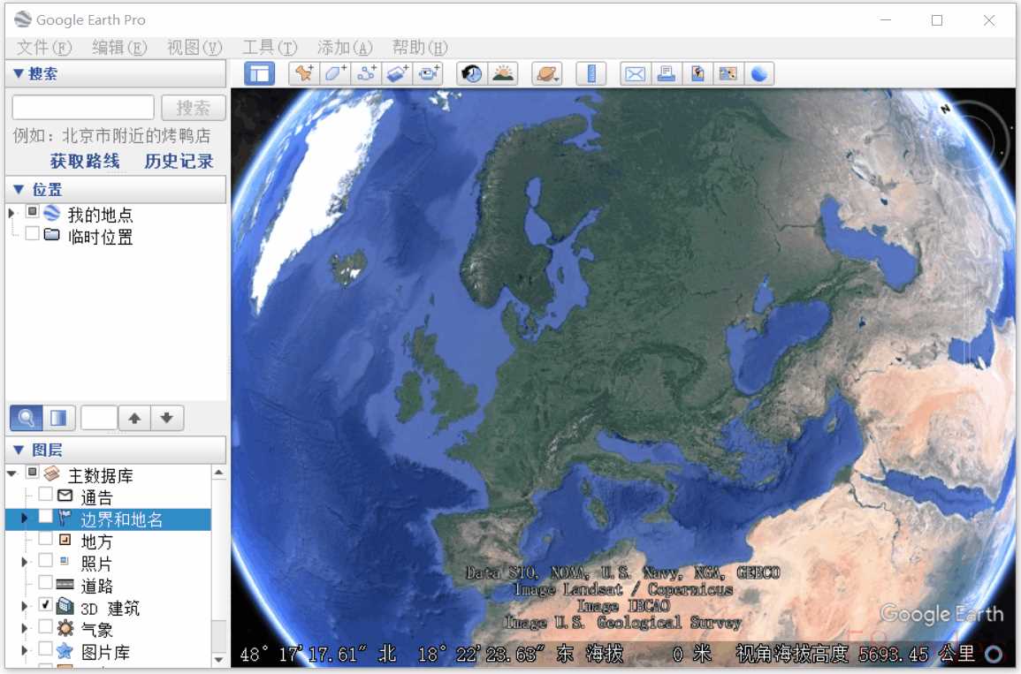Click the 获取路线 link
The width and height of the screenshot is (1021, 674).
[85, 162]
